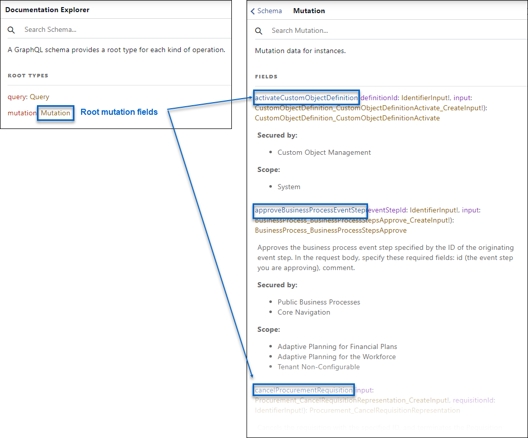The width and height of the screenshot is (528, 438).
Task: Open the activateCustomObjectDefinition field
Action: coord(306,98)
